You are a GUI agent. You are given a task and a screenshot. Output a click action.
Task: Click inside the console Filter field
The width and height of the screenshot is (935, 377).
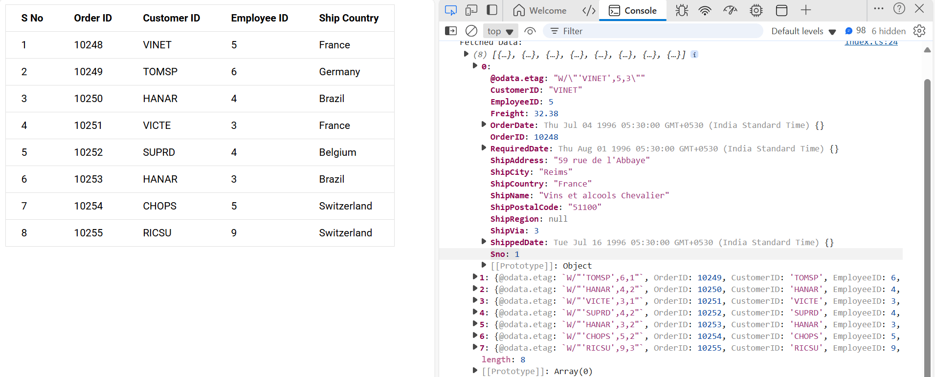tap(655, 31)
